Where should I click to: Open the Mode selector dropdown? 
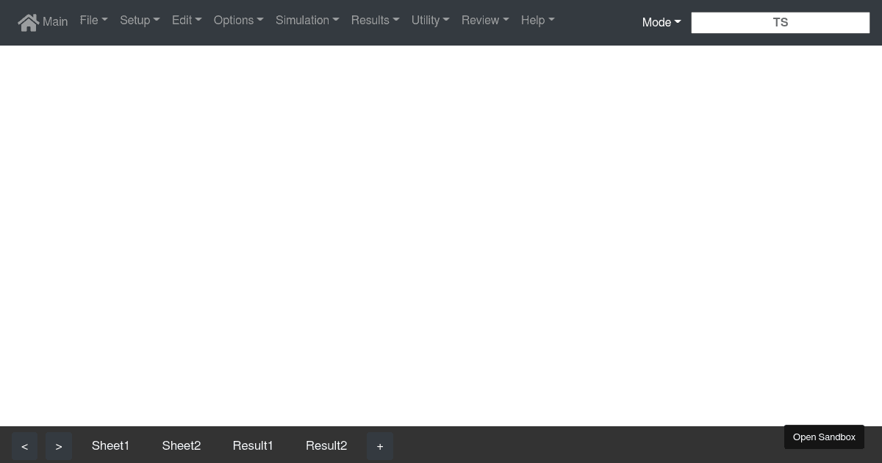tap(661, 23)
